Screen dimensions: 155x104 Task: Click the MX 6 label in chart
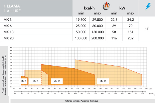click(x=35, y=81)
